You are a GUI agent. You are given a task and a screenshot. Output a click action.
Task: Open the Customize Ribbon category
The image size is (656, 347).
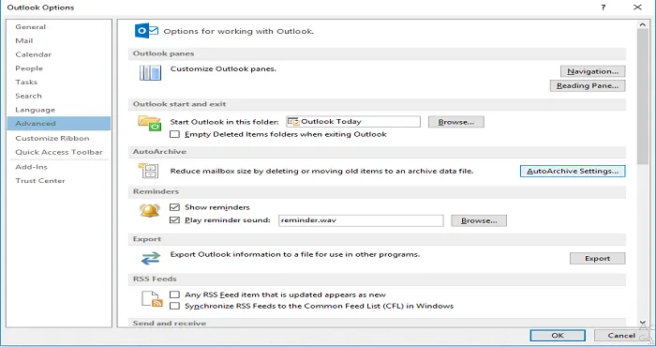click(59, 138)
